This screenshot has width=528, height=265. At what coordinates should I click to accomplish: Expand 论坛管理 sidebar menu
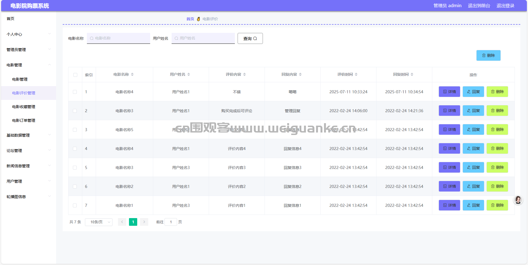pos(29,151)
